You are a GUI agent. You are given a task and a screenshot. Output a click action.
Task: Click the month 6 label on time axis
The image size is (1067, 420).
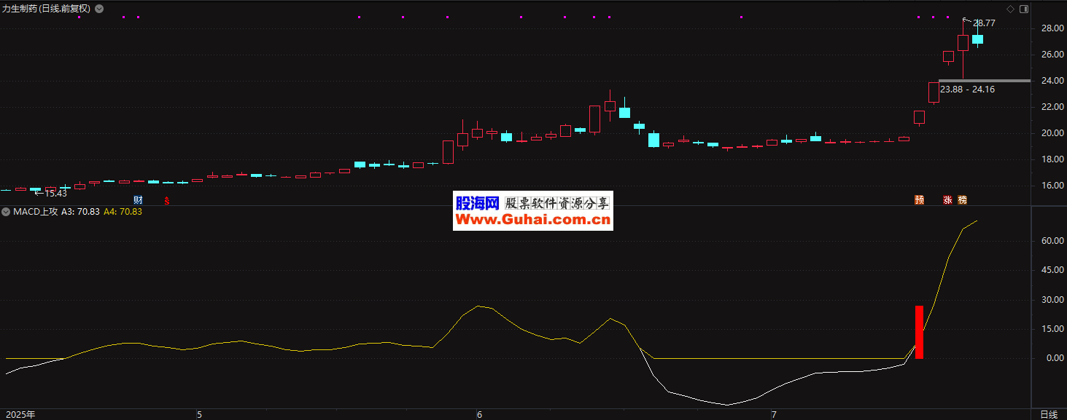479,414
